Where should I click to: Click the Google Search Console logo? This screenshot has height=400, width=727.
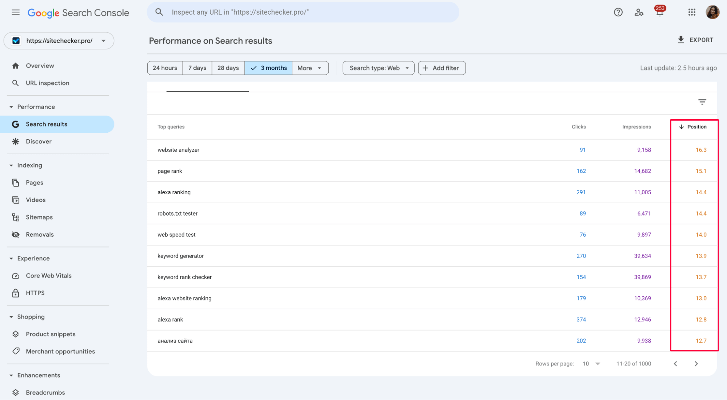click(78, 13)
